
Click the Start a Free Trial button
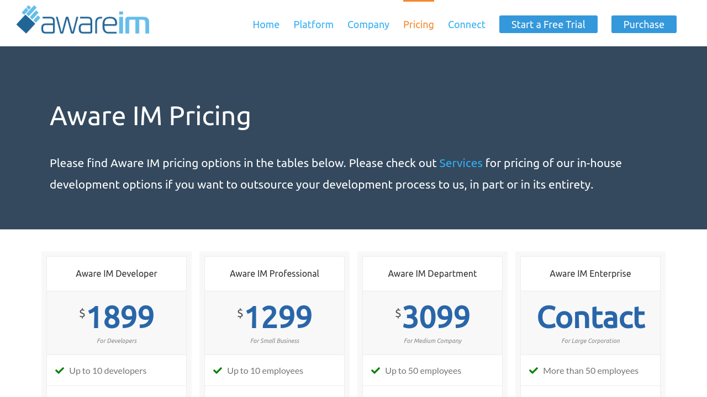pos(548,24)
